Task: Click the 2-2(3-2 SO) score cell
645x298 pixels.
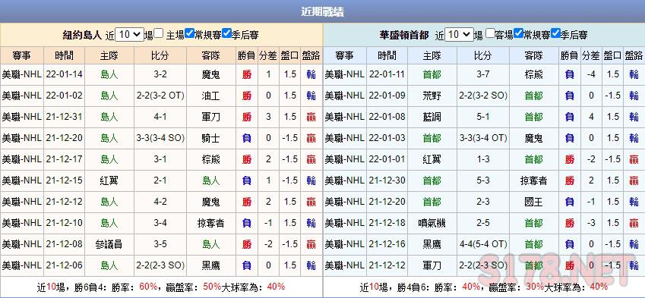Action: (483, 96)
